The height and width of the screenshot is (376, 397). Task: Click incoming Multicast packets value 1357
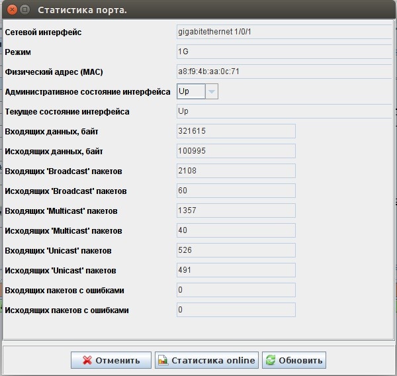point(236,211)
